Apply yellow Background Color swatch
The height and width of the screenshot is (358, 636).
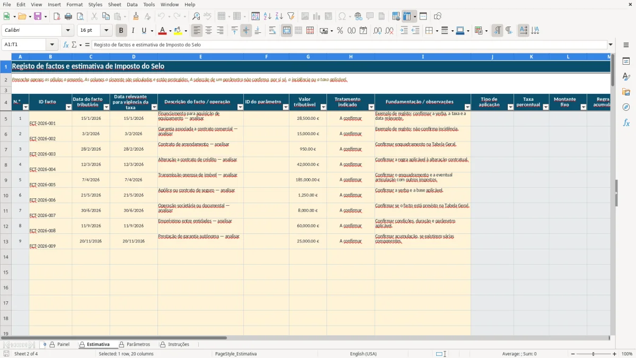click(x=178, y=31)
